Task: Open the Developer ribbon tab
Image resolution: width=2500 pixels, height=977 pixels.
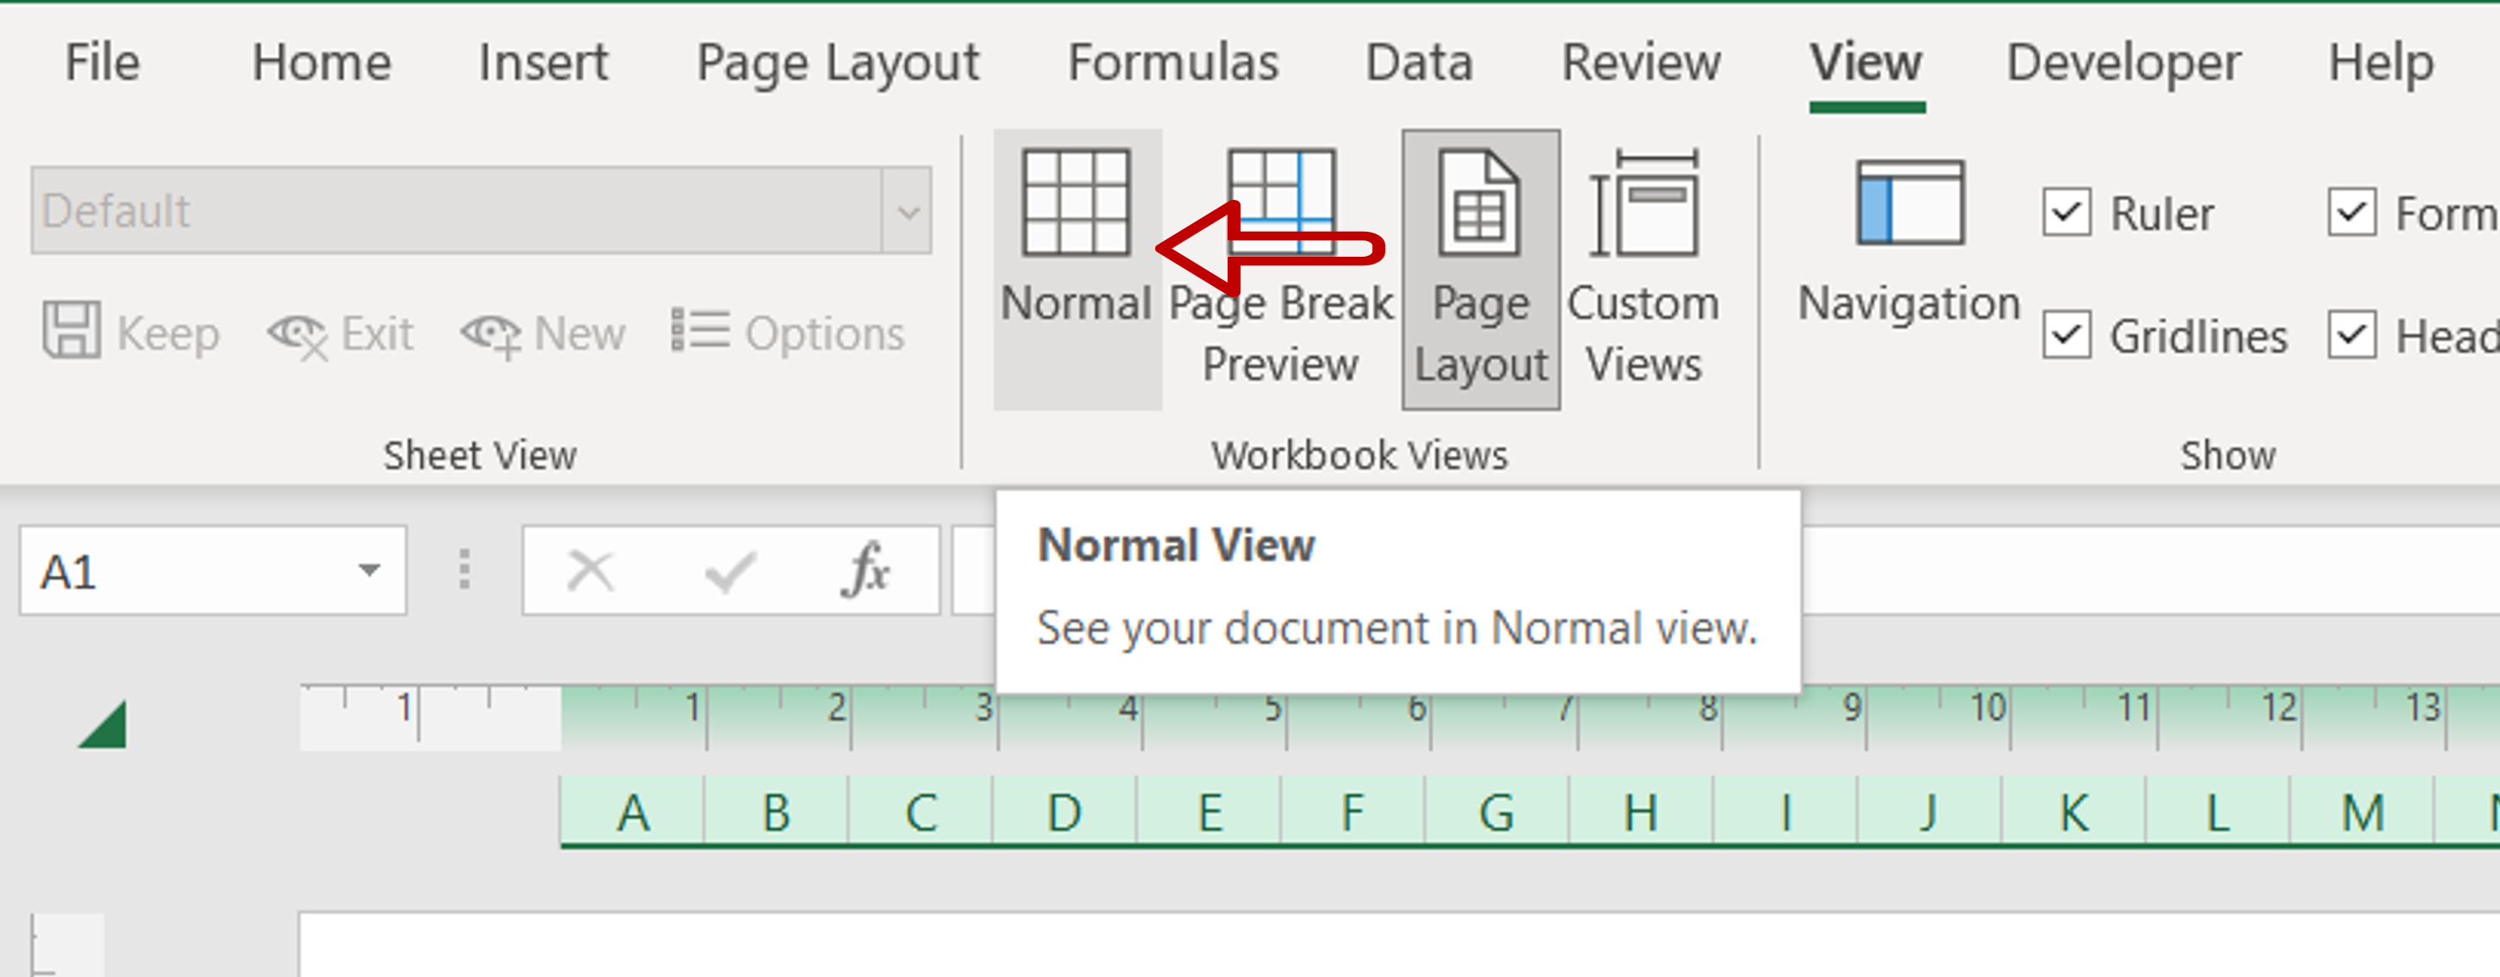Action: click(x=2122, y=62)
